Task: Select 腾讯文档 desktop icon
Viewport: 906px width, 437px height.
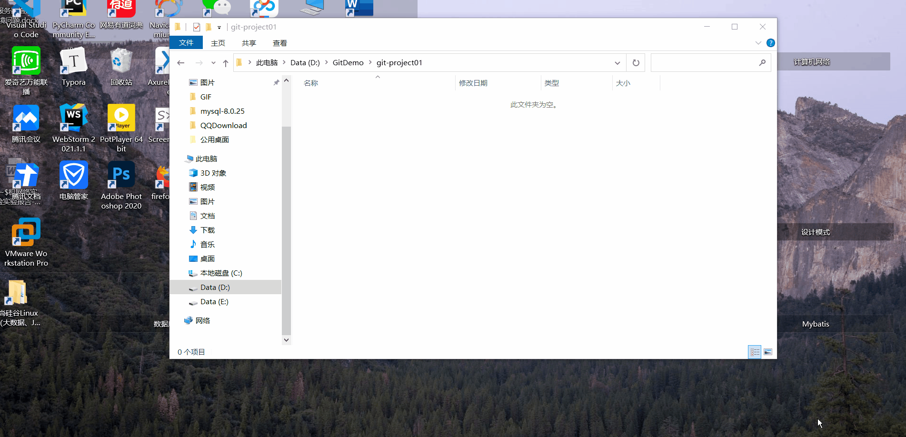Action: coord(26,182)
